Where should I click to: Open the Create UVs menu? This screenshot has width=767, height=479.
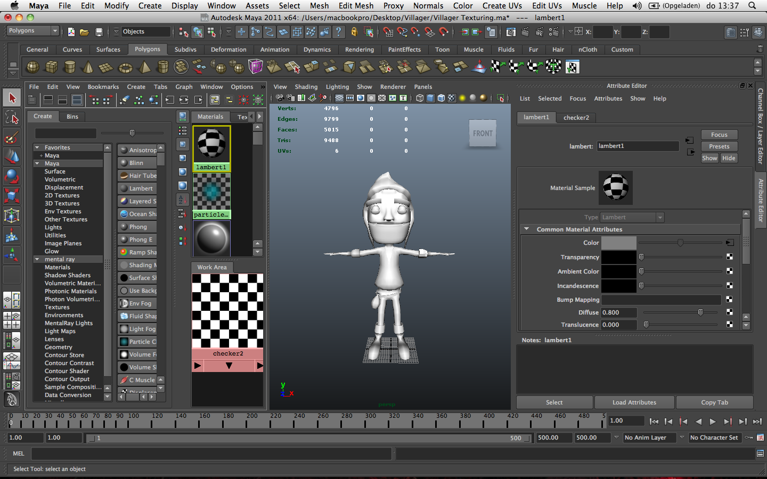502,6
